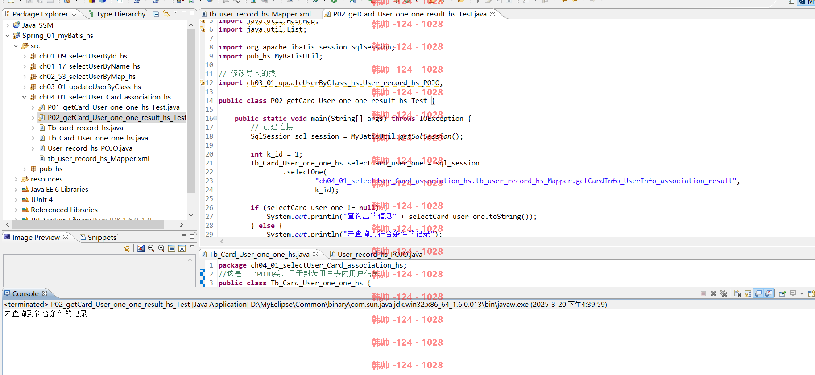Display selected console icon
Viewport: 815px width, 375px height.
pos(793,293)
